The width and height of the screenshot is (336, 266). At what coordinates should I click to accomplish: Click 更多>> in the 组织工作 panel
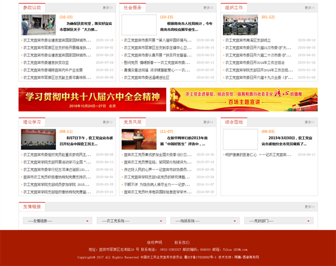[309, 8]
